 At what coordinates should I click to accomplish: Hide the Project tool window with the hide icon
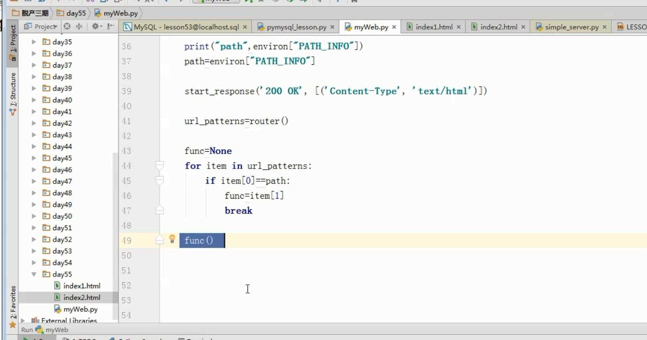[x=111, y=26]
